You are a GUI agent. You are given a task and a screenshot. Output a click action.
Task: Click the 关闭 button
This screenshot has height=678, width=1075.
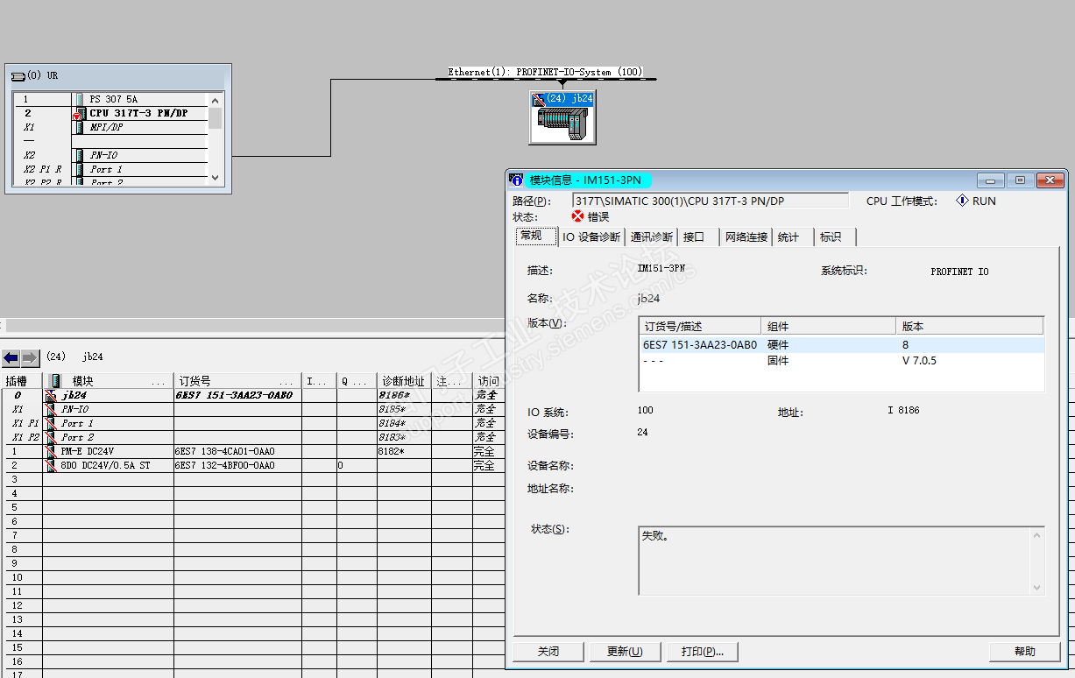pyautogui.click(x=548, y=652)
